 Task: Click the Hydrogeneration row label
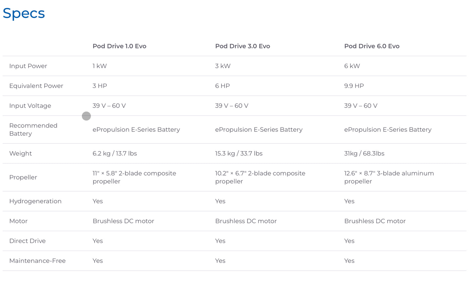click(35, 201)
